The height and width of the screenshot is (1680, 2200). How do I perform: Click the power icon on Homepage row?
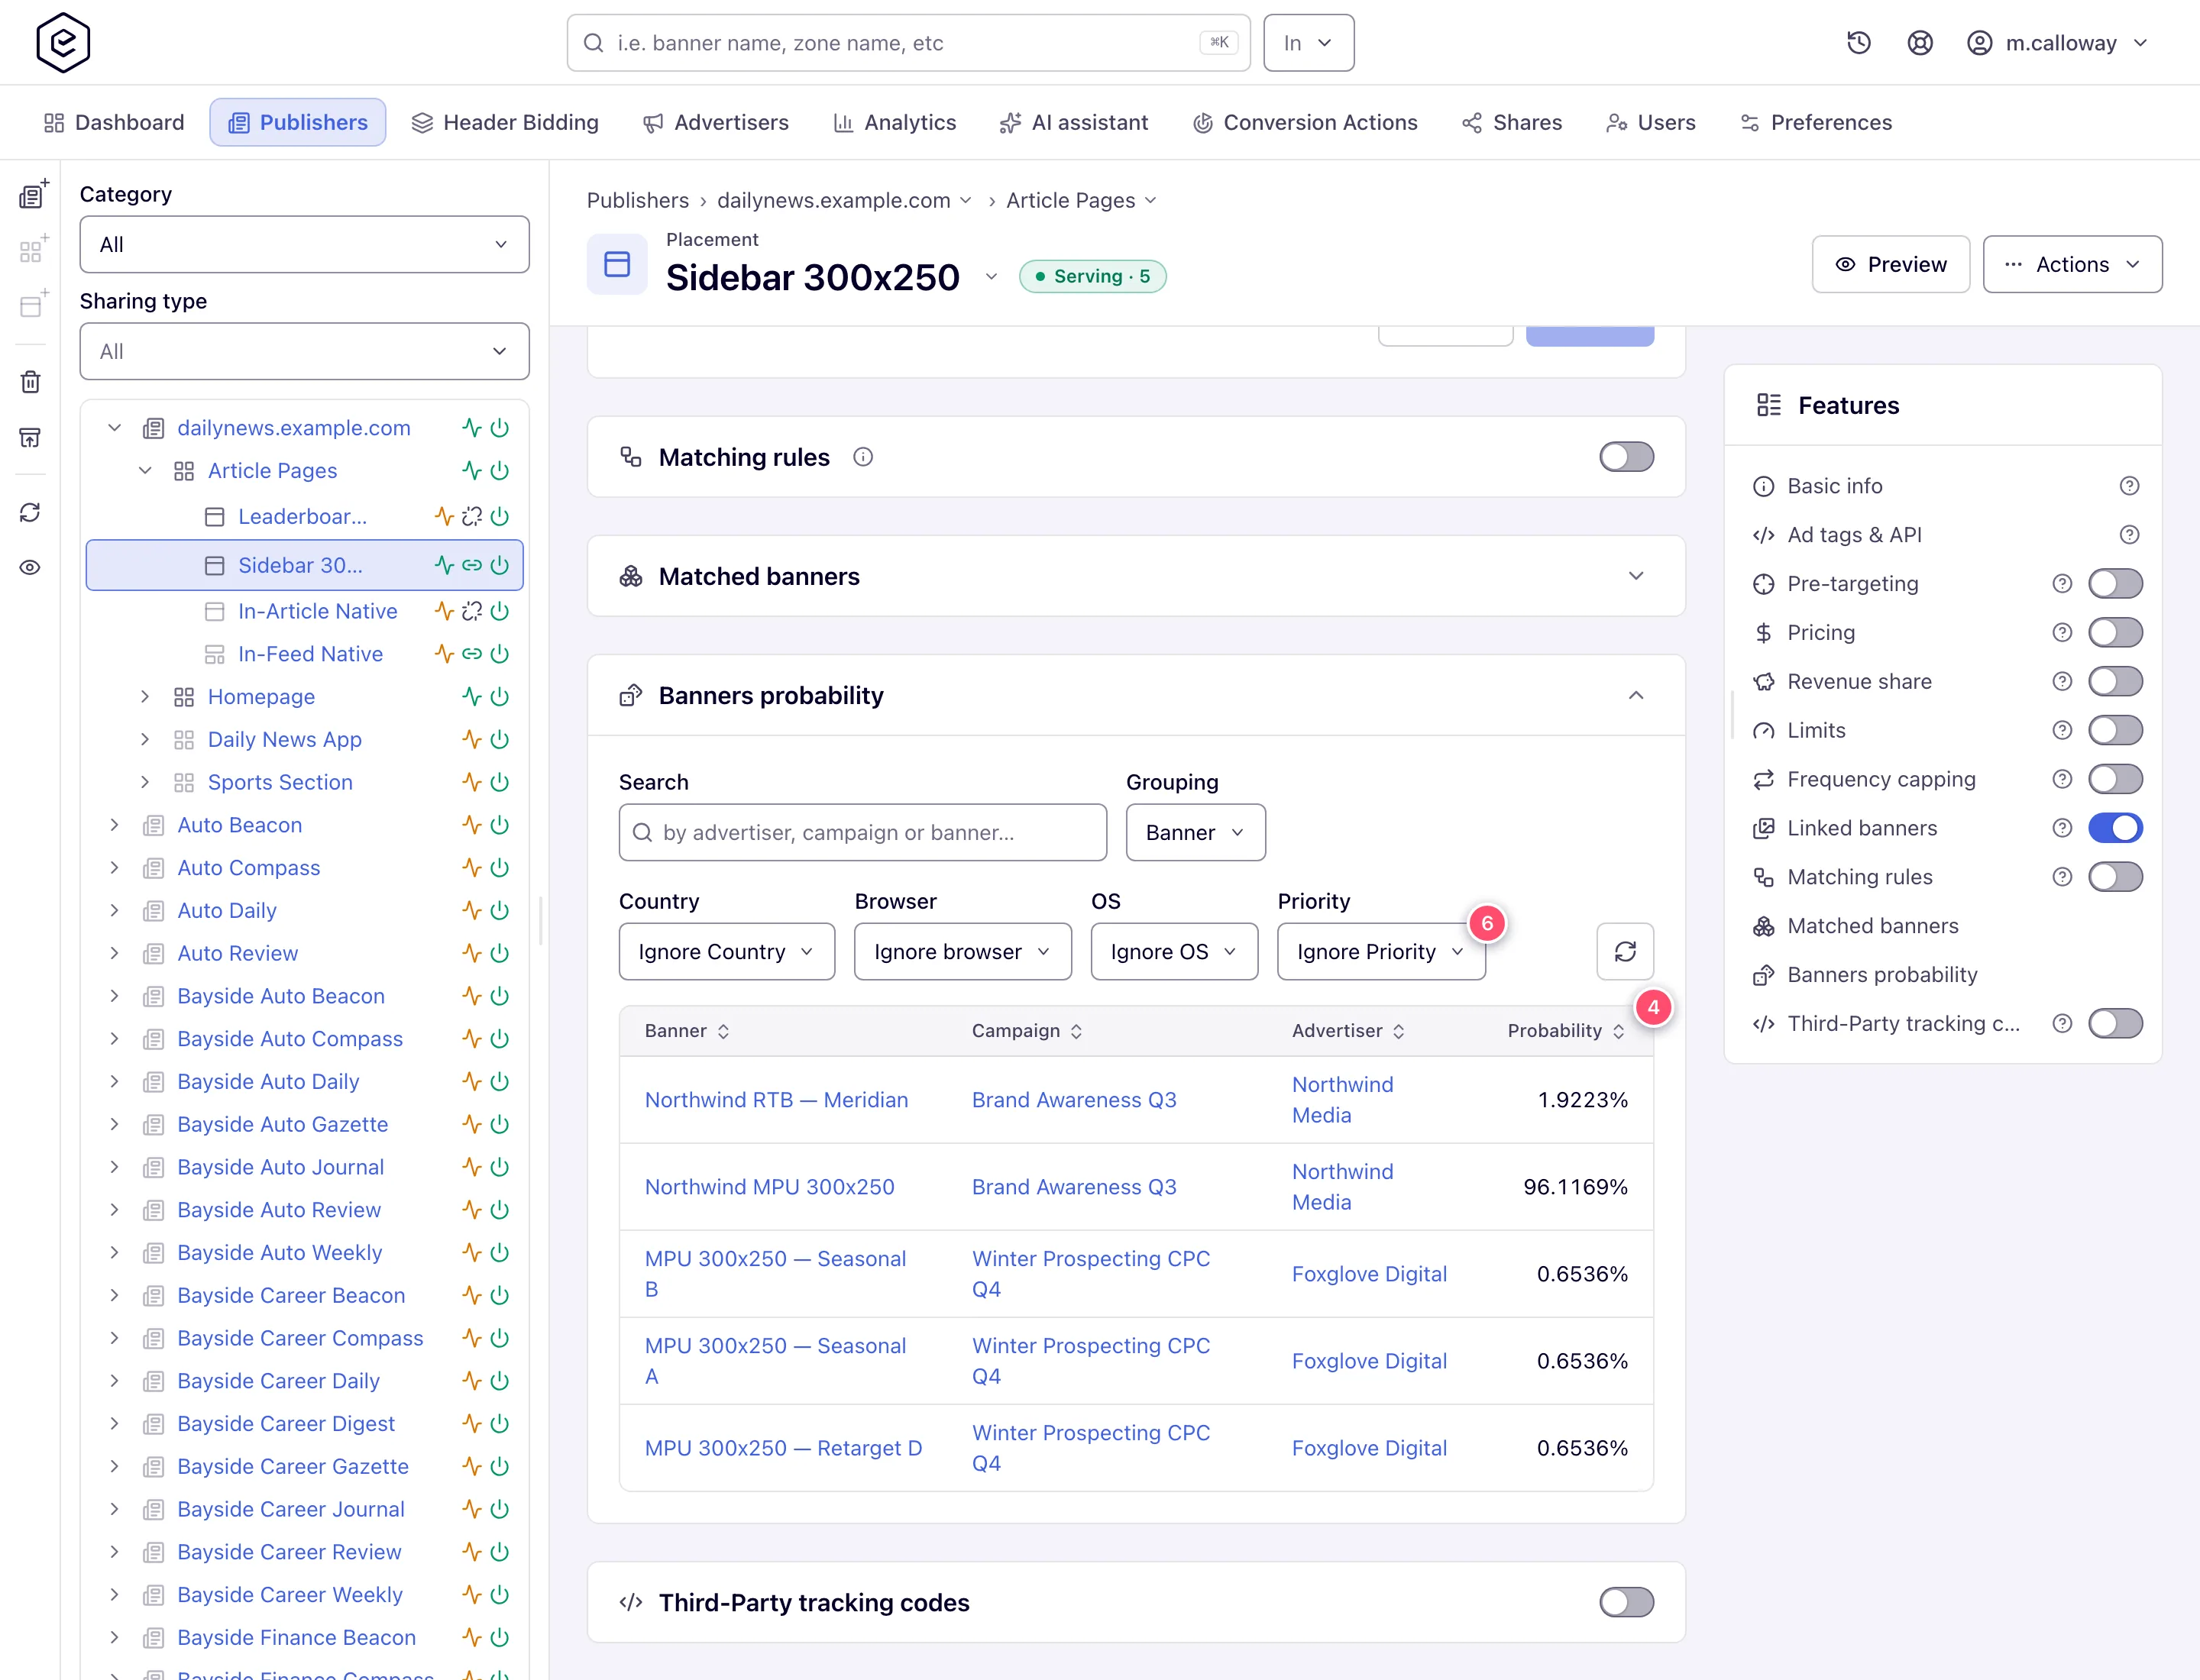pos(500,697)
